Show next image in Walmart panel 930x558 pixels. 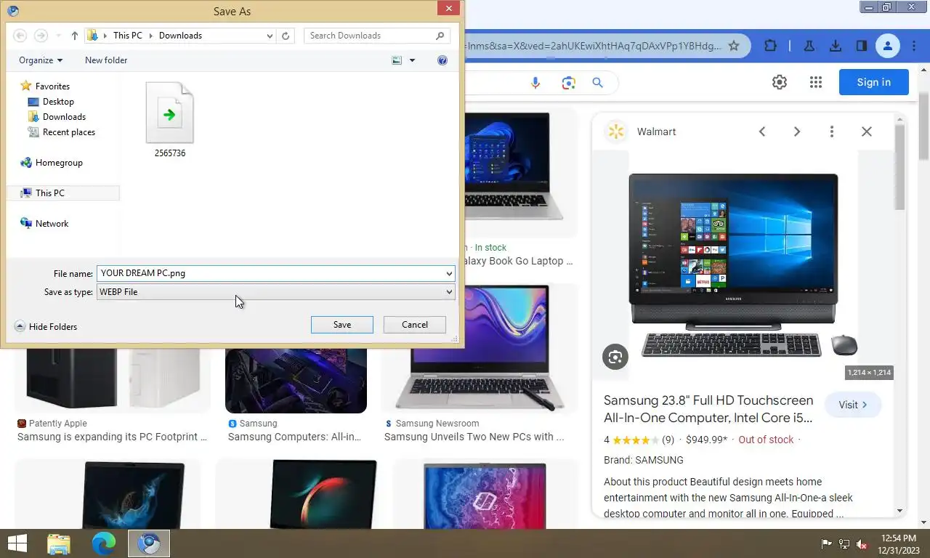[x=797, y=132]
